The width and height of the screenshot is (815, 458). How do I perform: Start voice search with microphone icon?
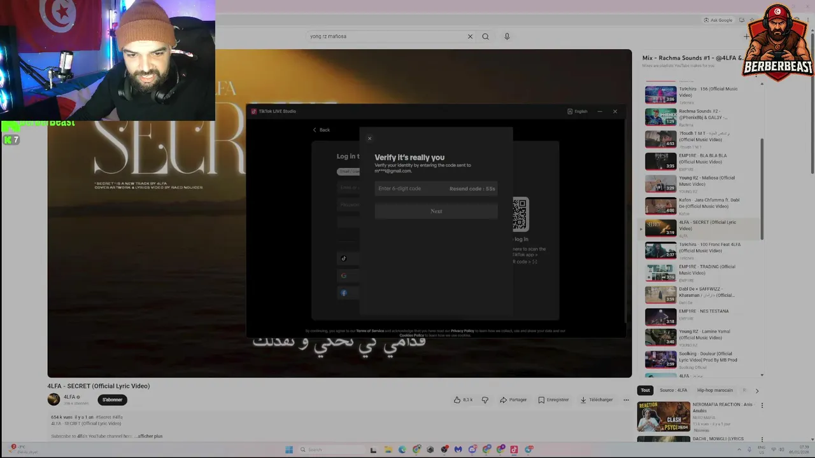pos(507,36)
